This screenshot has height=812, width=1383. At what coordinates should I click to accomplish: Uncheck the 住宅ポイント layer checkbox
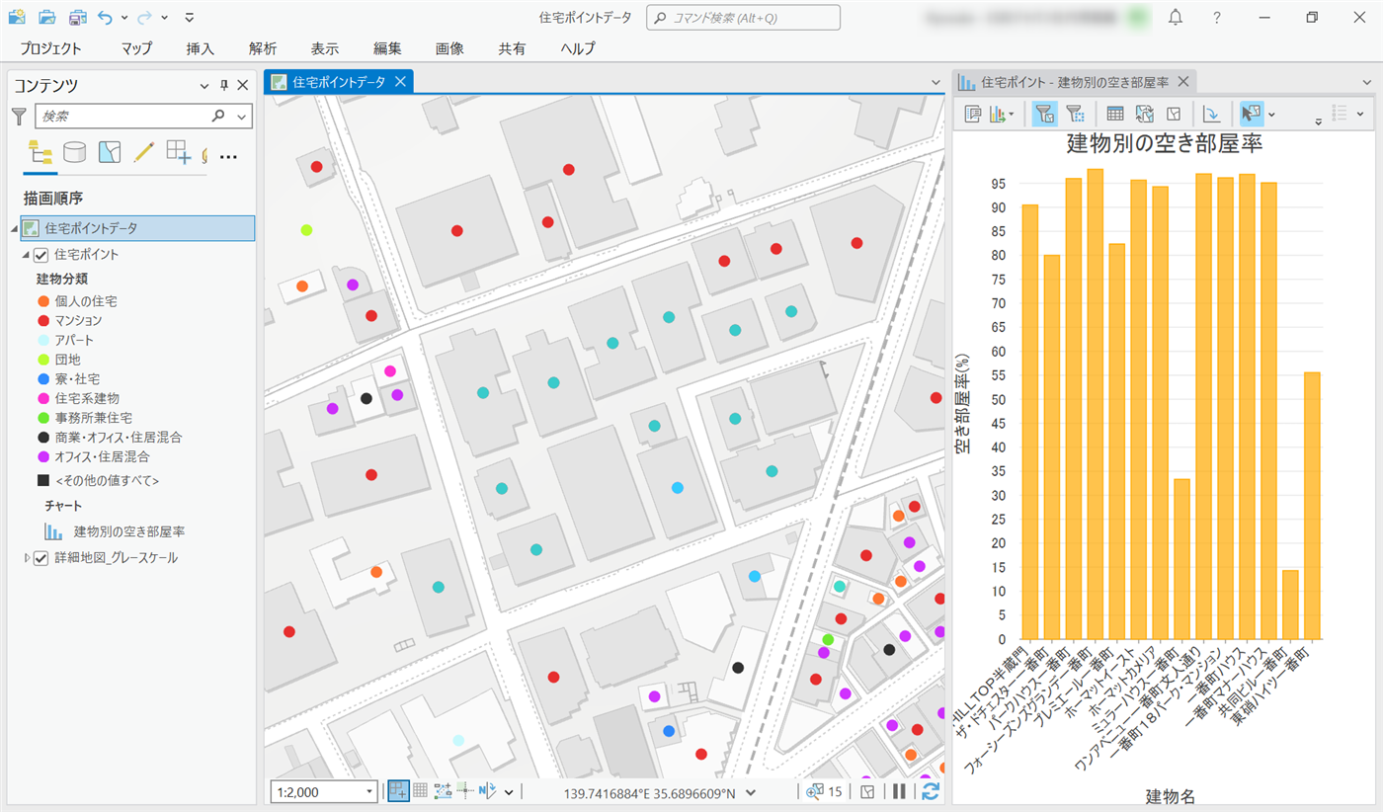pyautogui.click(x=41, y=255)
